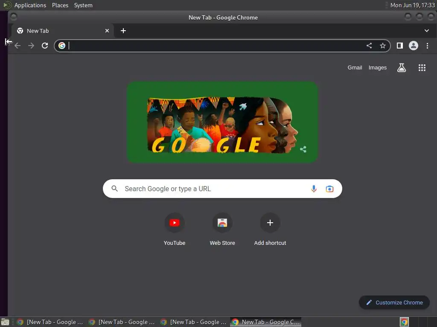Viewport: 437px width, 327px height.
Task: Expand the tab search dropdown arrow
Action: [427, 31]
